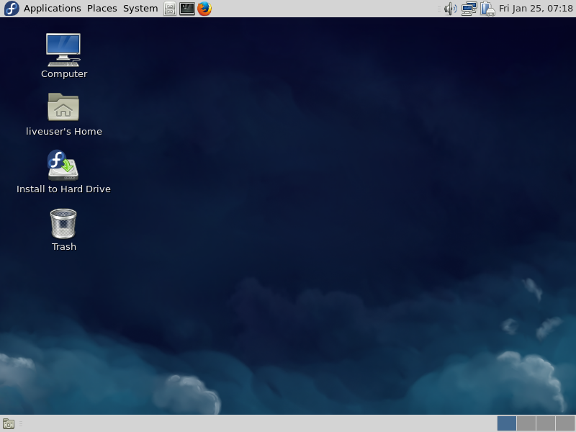Open the Applications menu
576x432 pixels.
click(x=52, y=9)
